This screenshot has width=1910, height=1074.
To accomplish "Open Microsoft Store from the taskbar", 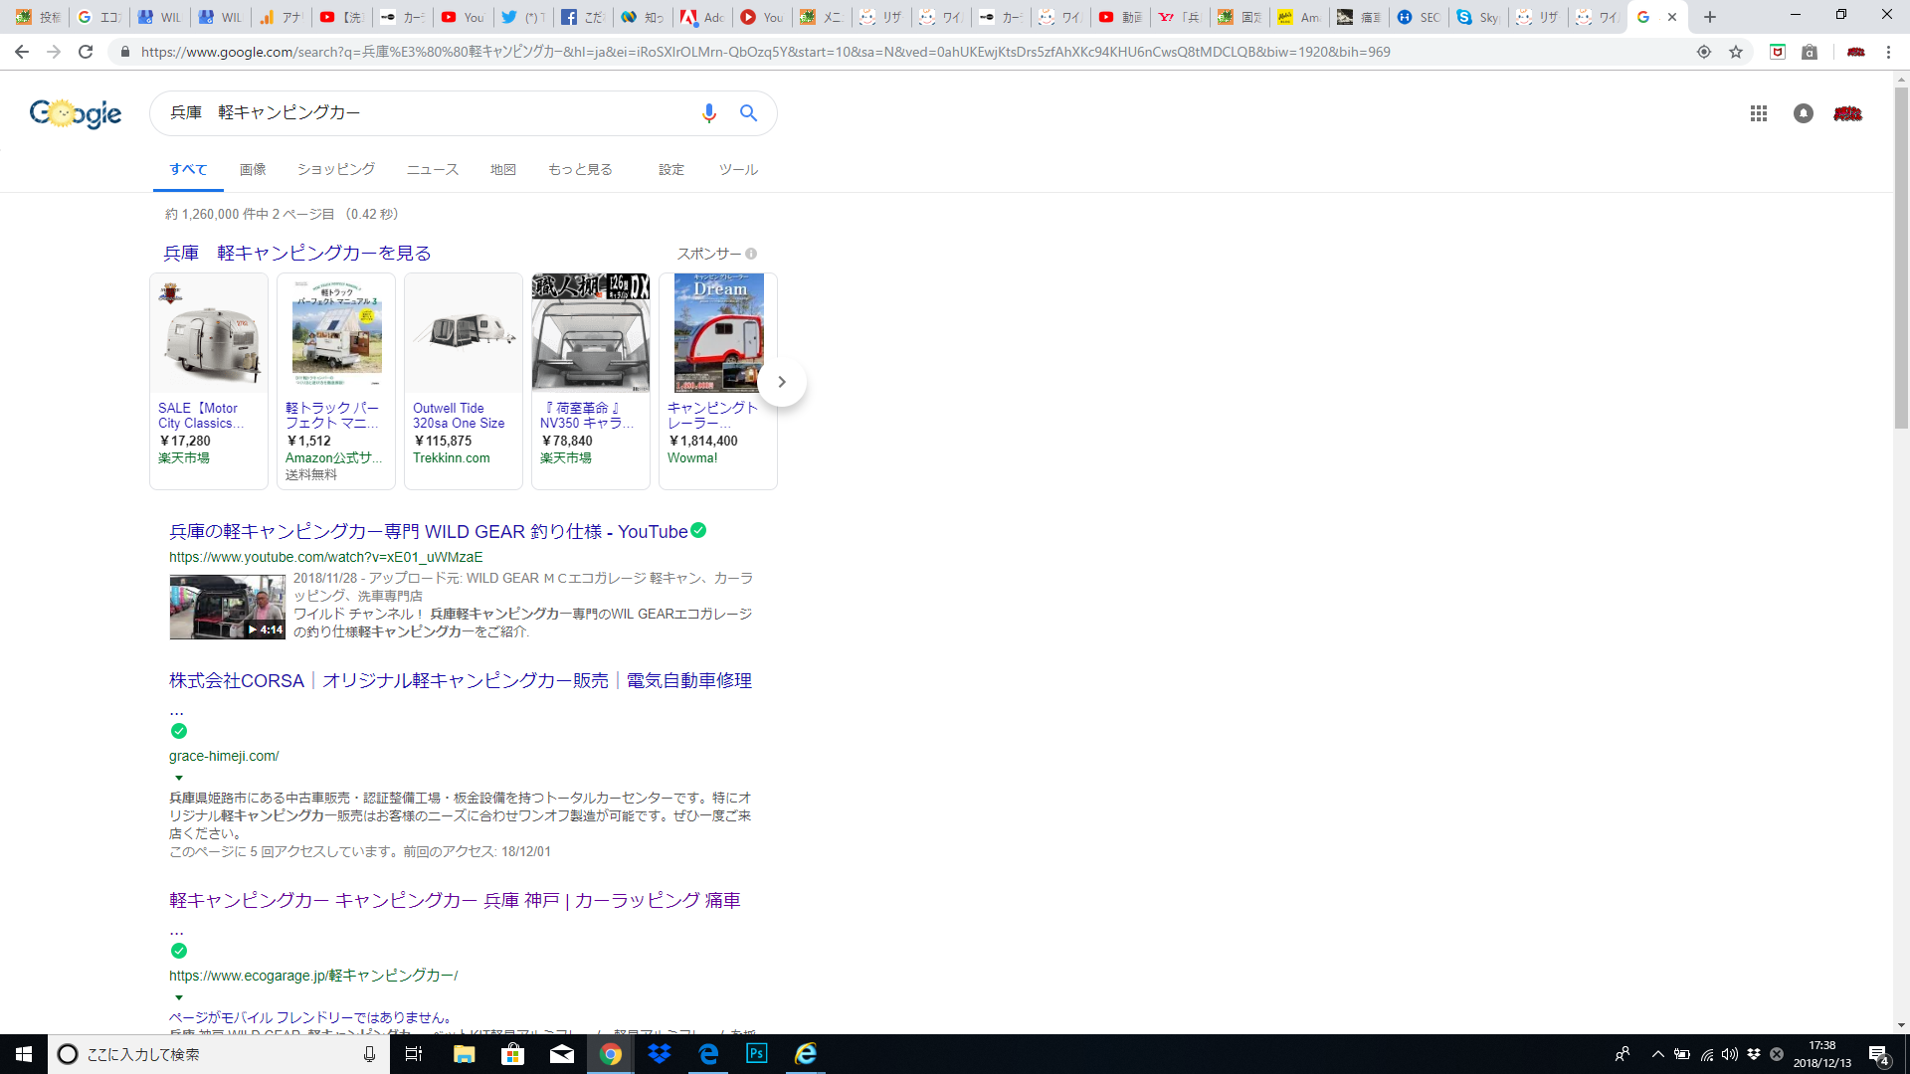I will coord(512,1054).
